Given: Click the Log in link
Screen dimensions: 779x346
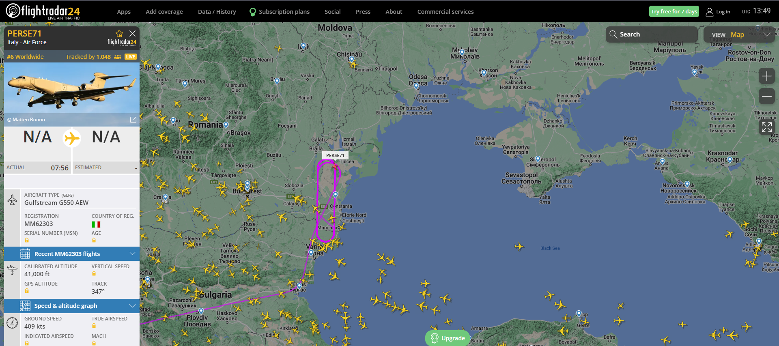Looking at the screenshot, I should [x=718, y=12].
